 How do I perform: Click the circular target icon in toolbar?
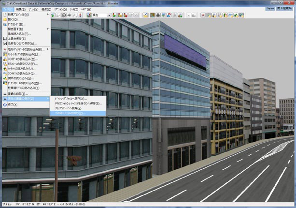click(x=64, y=15)
